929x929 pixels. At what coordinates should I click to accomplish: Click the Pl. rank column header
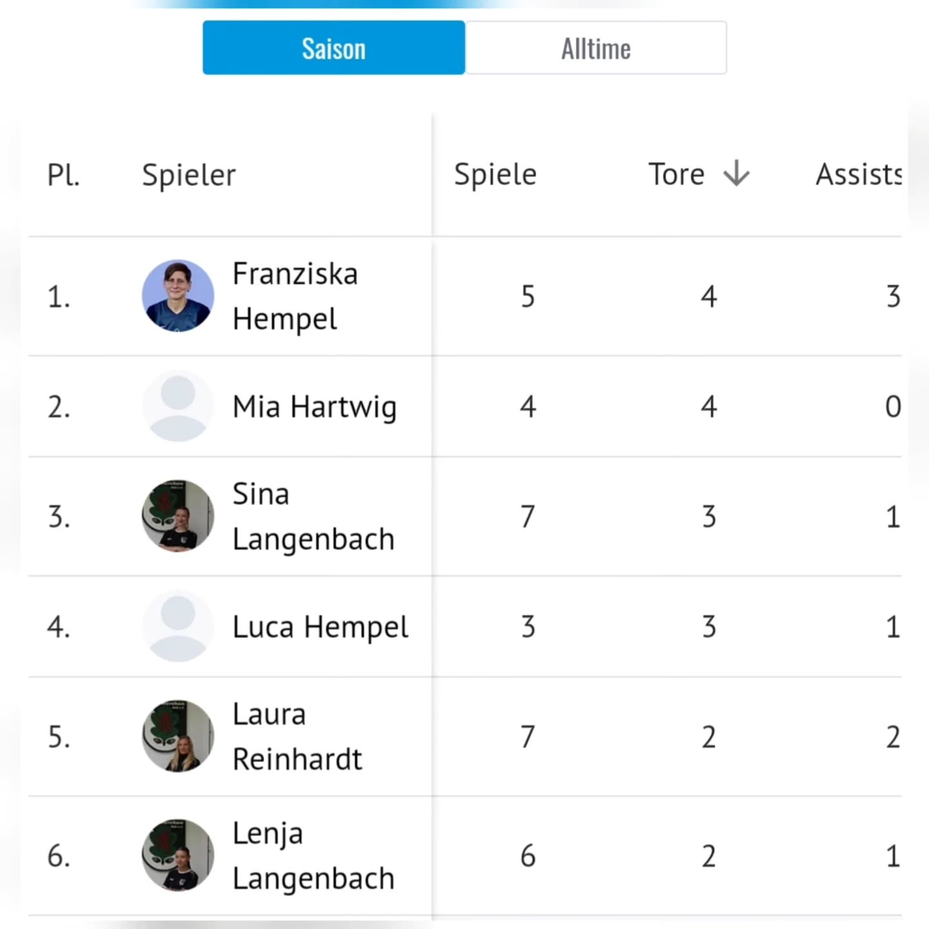coord(63,175)
